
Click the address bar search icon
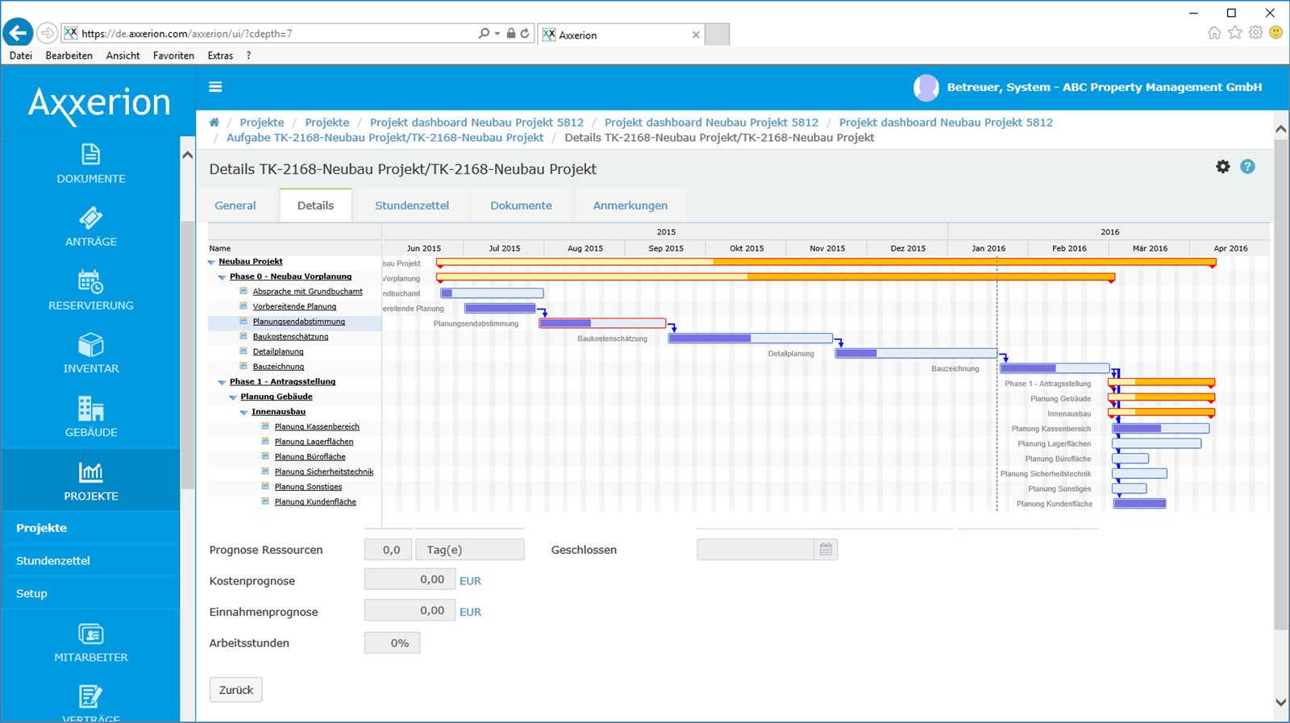[x=484, y=34]
